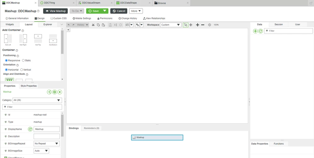Open the Reminders (0) tab
314x158 pixels.
point(91,128)
